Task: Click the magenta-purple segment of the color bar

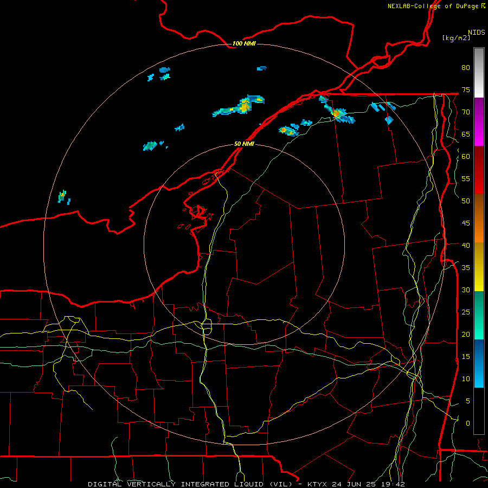Action: [479, 122]
